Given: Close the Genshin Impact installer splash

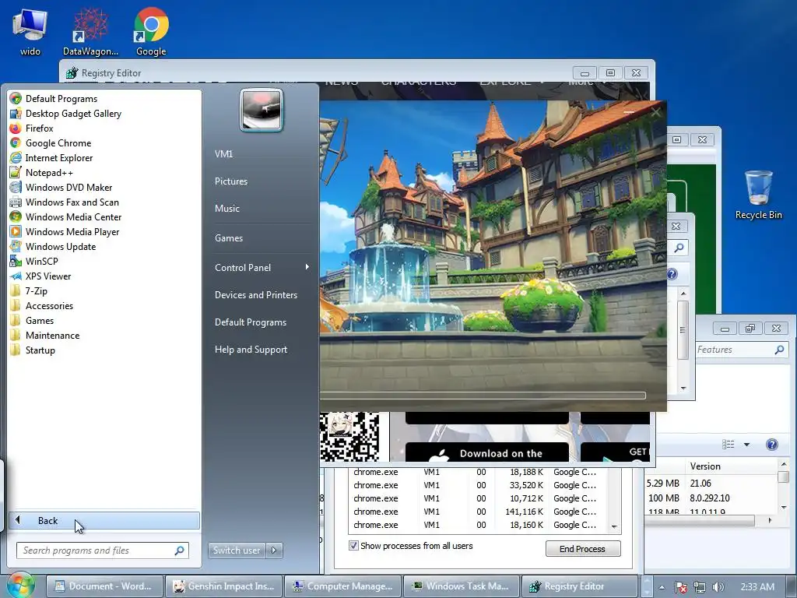Looking at the screenshot, I should tap(656, 112).
